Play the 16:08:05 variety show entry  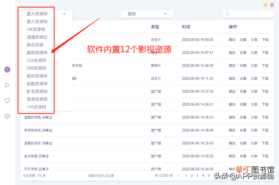click(x=232, y=40)
